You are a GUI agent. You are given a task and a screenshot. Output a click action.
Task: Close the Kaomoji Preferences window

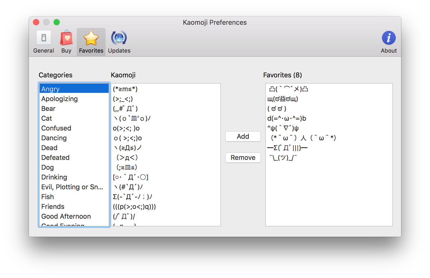point(36,22)
